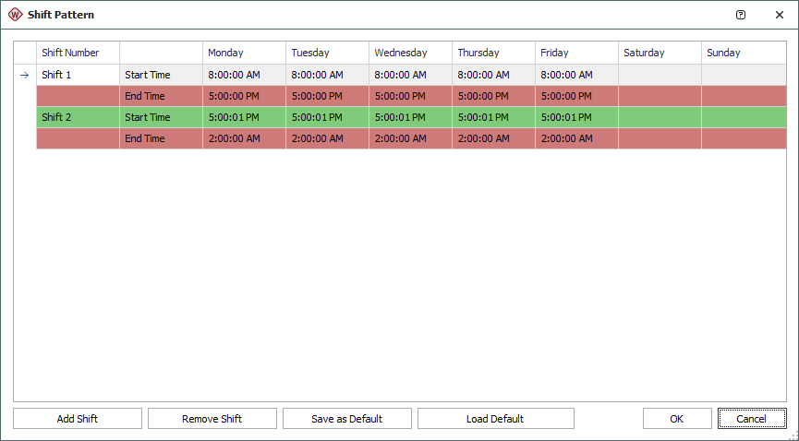Click Save as Default
799x441 pixels.
click(x=346, y=419)
